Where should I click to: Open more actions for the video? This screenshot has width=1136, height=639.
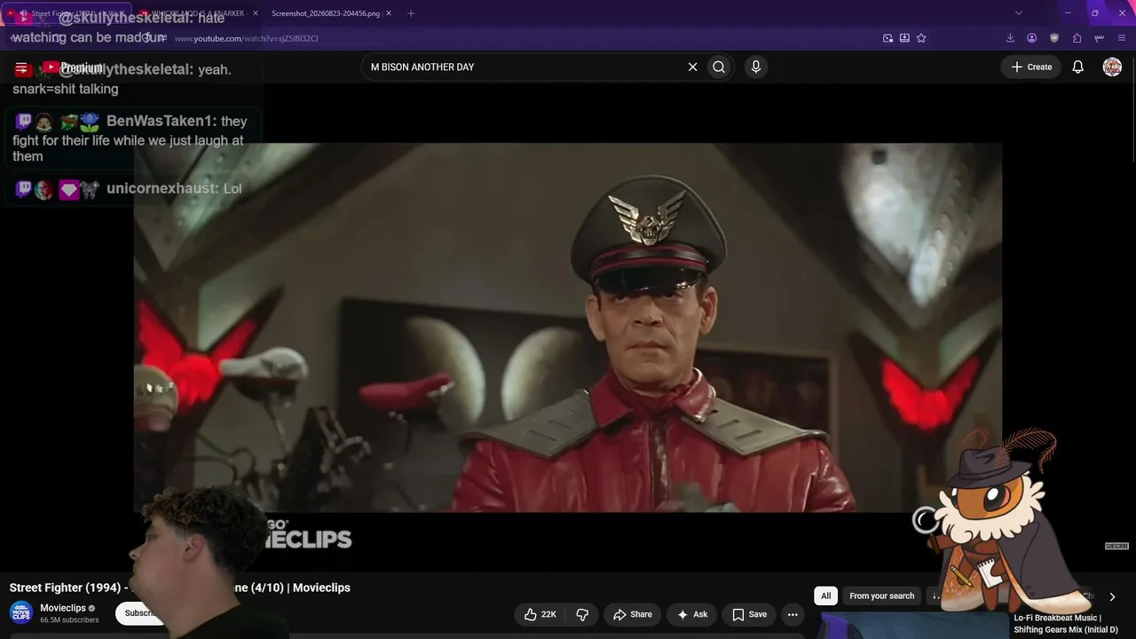[x=793, y=614]
